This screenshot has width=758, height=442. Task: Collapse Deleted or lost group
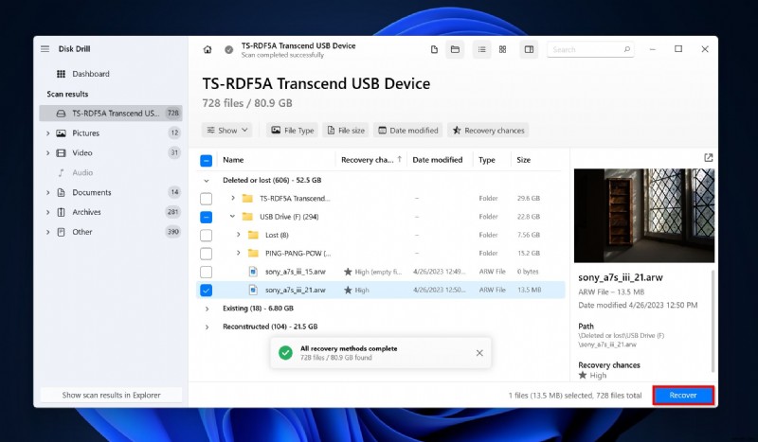[x=207, y=180]
